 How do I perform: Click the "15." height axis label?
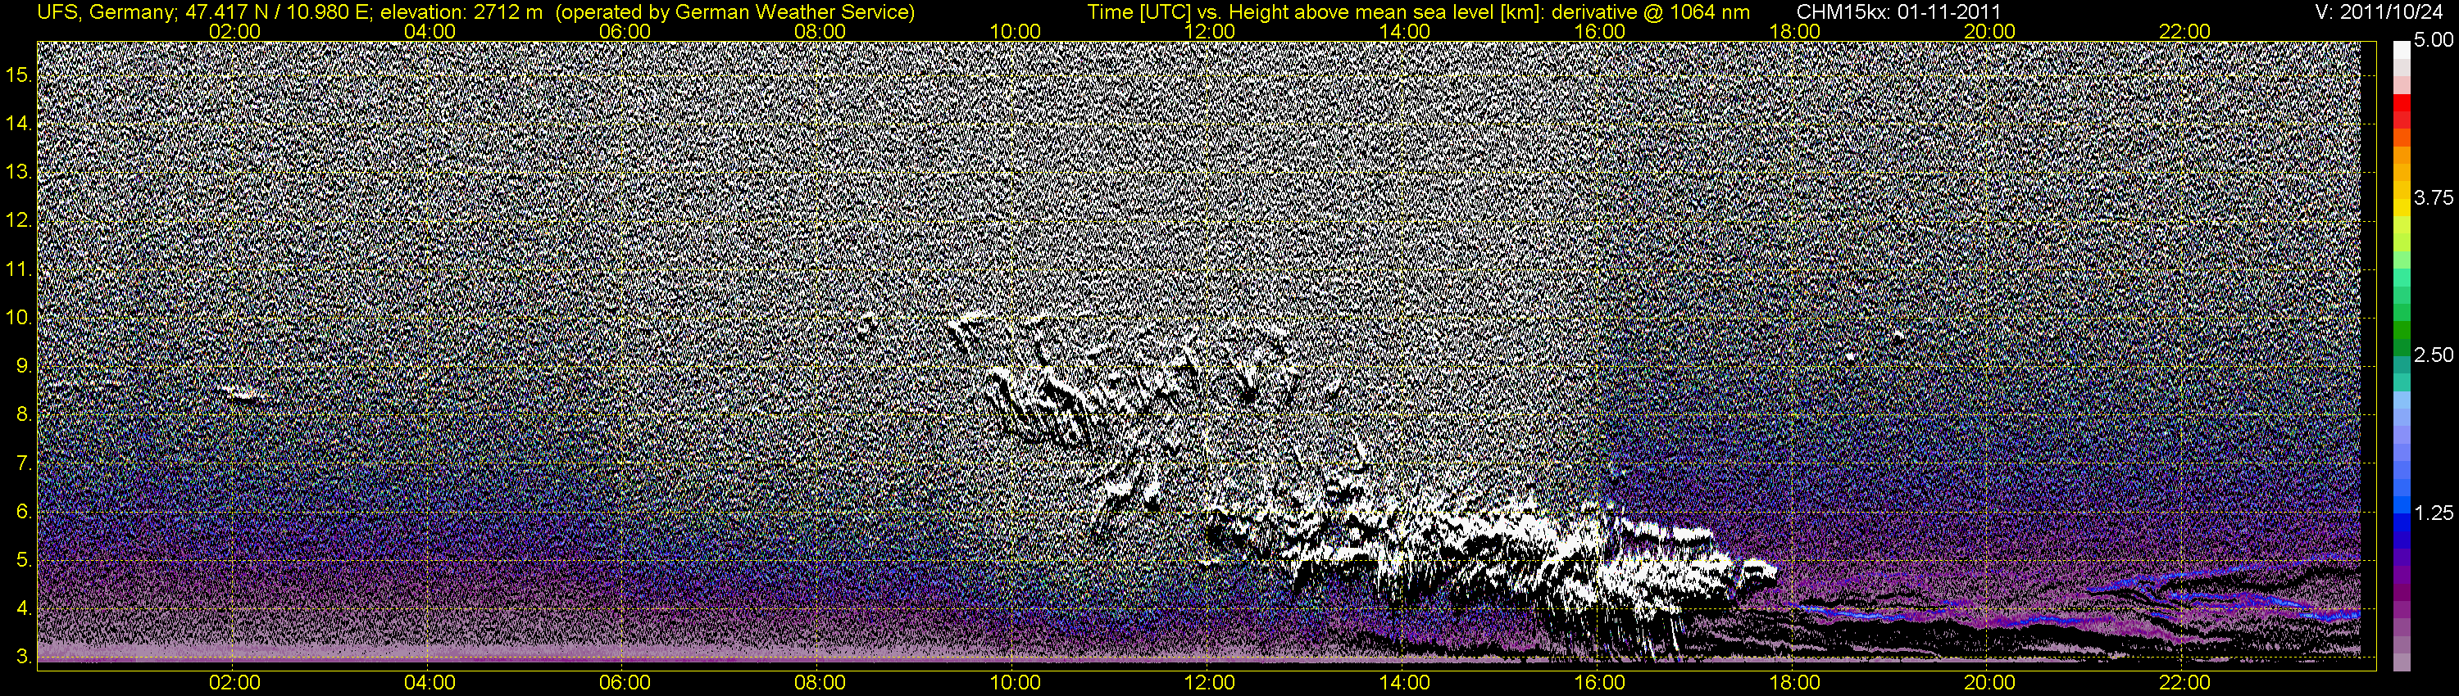tap(18, 75)
